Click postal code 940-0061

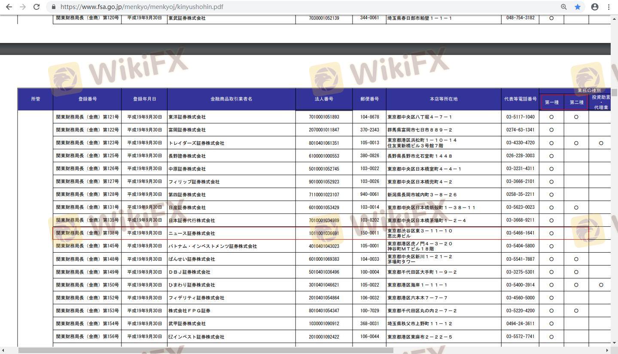[x=369, y=194]
